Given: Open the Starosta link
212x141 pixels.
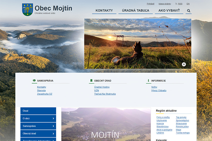Looking at the screenshot, I should pos(41,90).
